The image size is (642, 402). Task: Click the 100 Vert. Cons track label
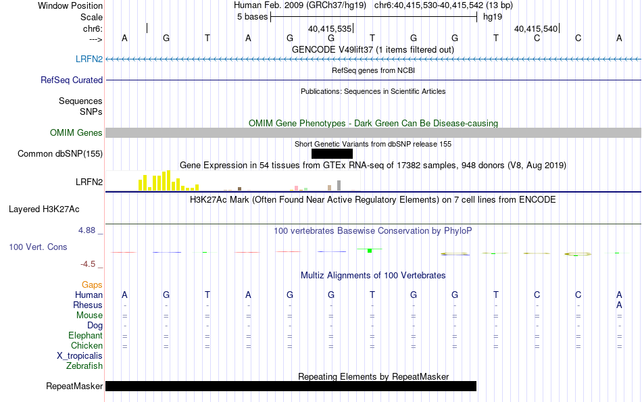point(38,247)
